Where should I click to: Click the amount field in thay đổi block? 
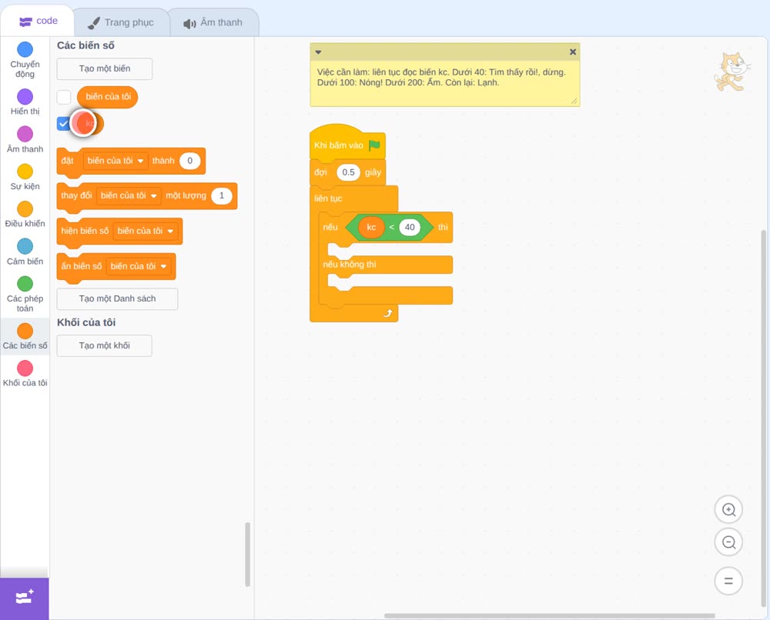point(222,195)
